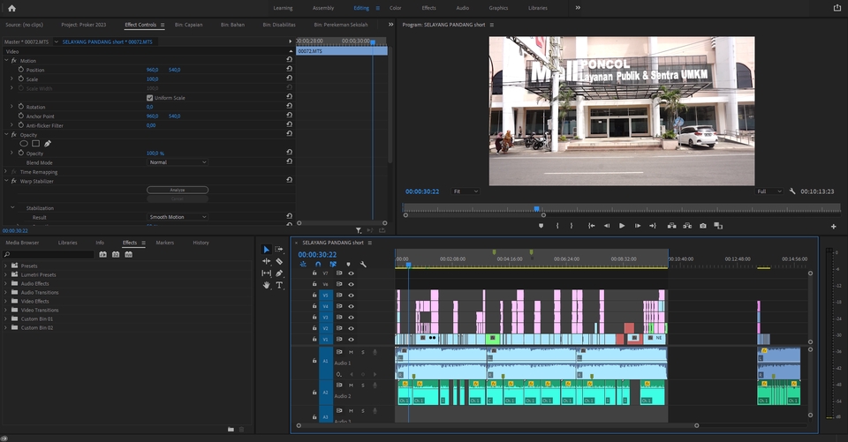Mark Out point in Program Monitor
The width and height of the screenshot is (848, 442).
[572, 226]
